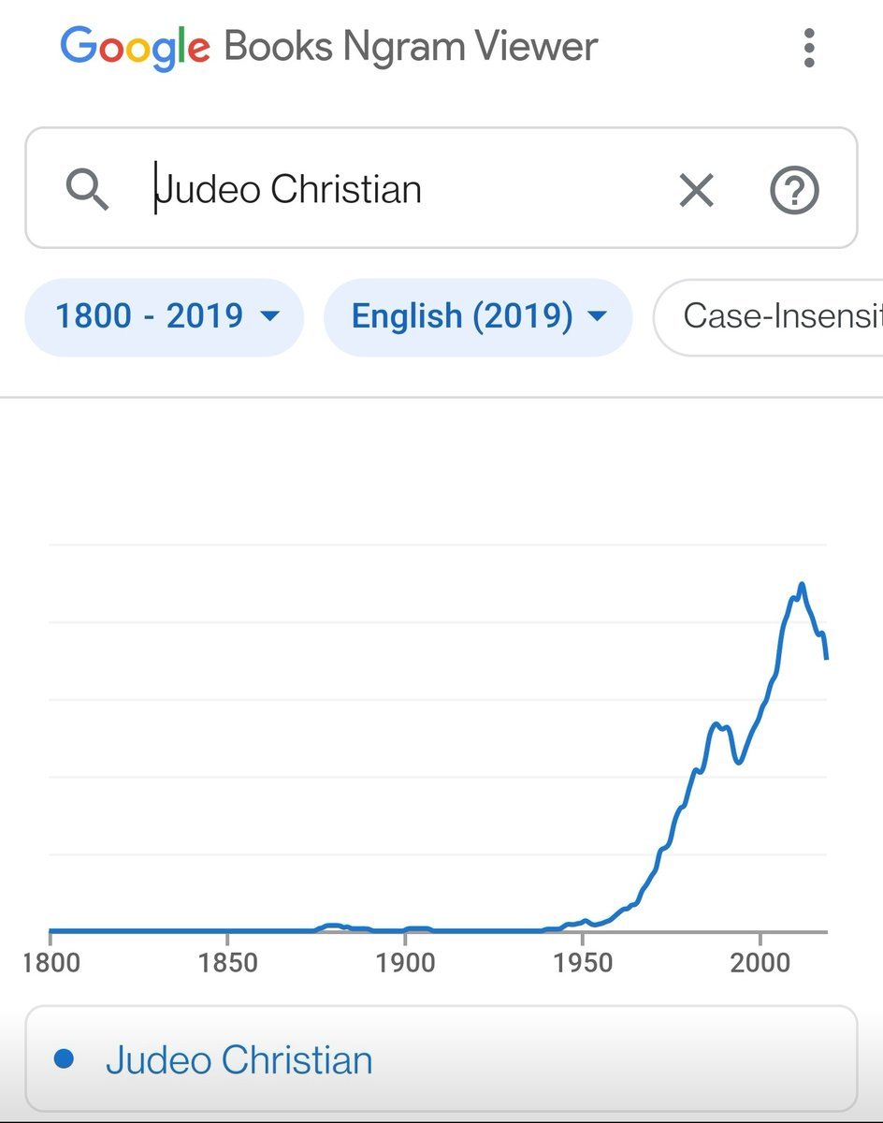The width and height of the screenshot is (883, 1123).
Task: Select the 1950 axis year label
Action: [x=582, y=962]
